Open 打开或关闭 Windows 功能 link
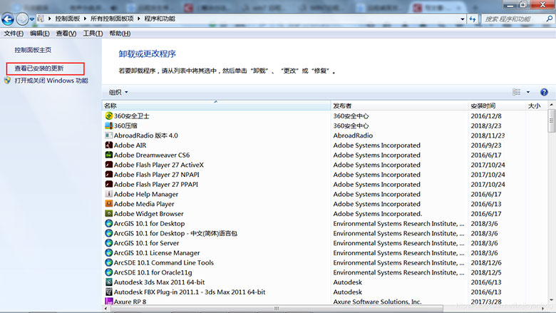This screenshot has height=313, width=556. [x=51, y=81]
